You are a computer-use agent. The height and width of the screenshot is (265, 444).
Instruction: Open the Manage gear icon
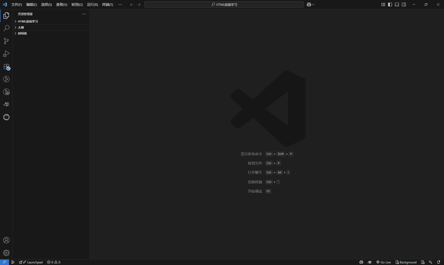(x=6, y=253)
